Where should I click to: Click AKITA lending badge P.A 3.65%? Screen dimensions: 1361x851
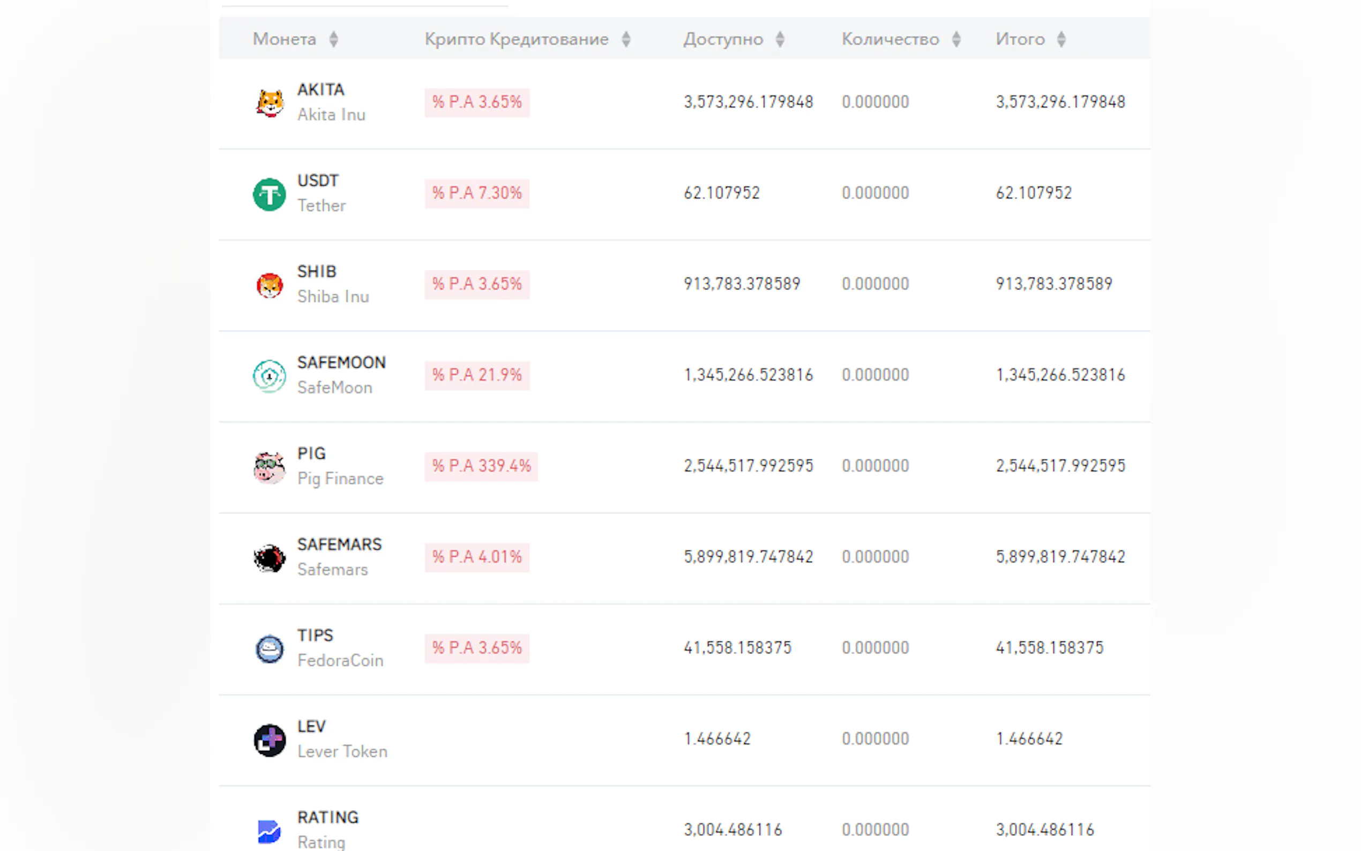(x=476, y=102)
